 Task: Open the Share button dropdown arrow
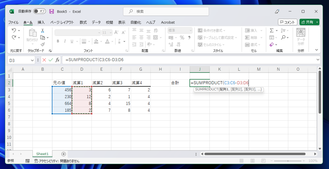[x=317, y=22]
